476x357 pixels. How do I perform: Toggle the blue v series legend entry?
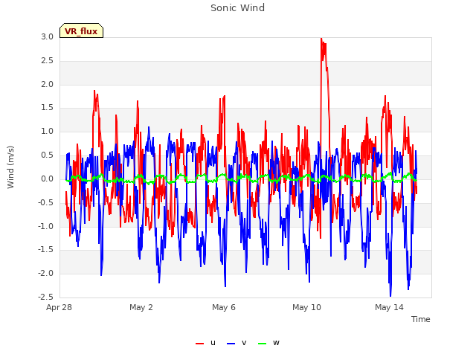tap(237, 343)
